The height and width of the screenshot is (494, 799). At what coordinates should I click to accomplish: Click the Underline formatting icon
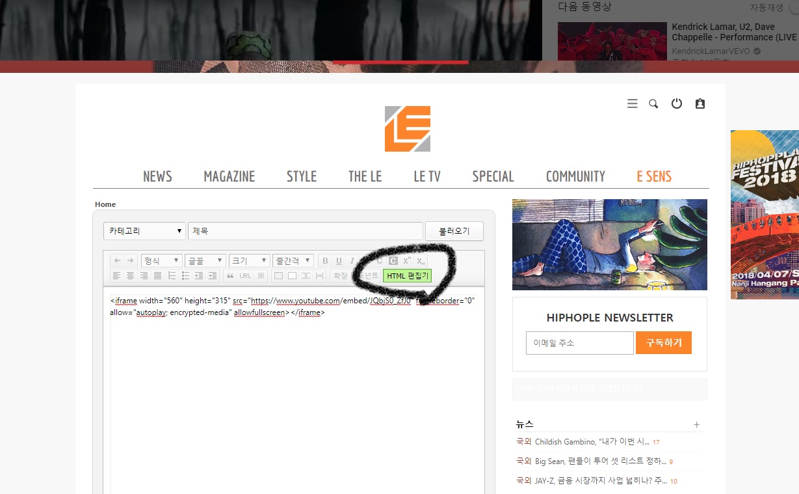339,261
